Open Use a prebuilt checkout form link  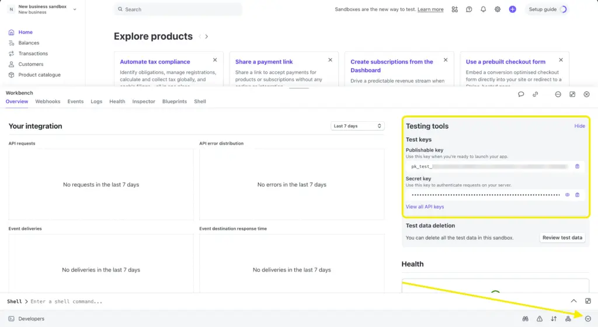[506, 62]
